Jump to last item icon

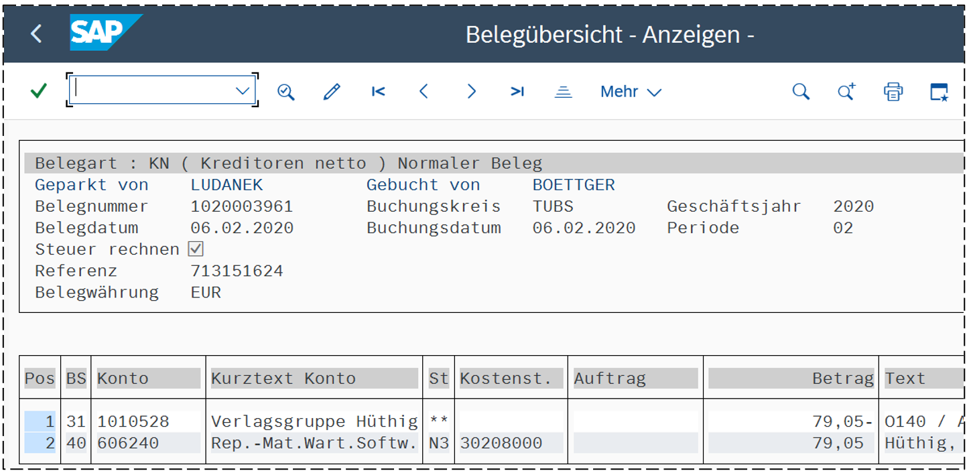(x=517, y=92)
